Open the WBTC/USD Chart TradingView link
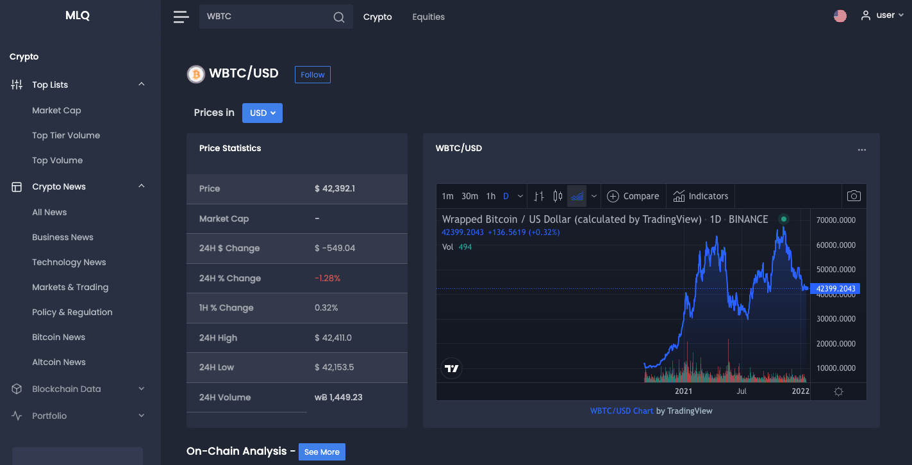Screen dimensions: 912x465 point(622,411)
